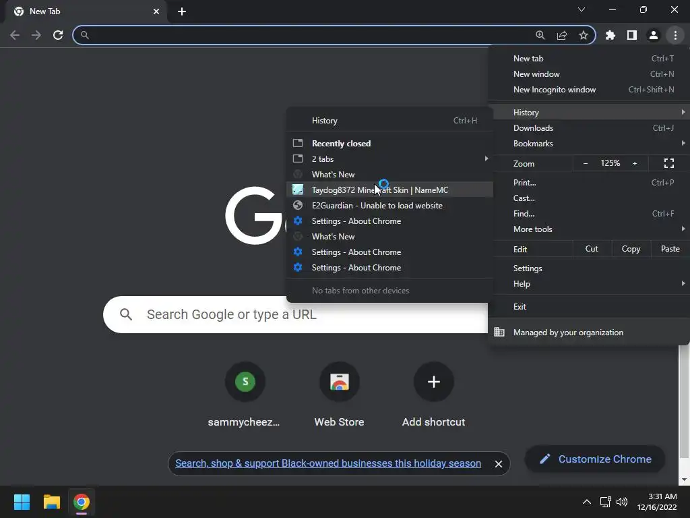
Task: Click Add shortcut tile
Action: (x=433, y=394)
